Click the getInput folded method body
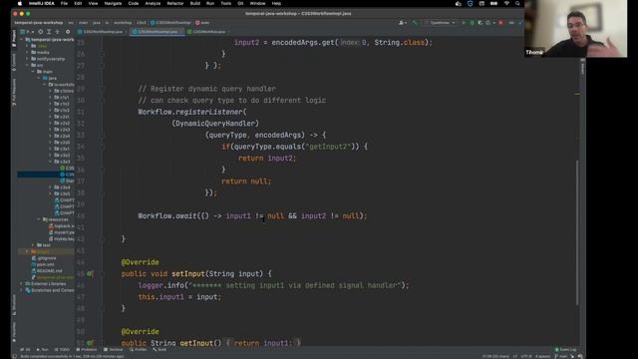 point(263,343)
